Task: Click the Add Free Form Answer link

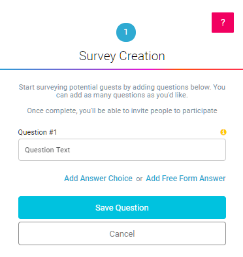Action: [186, 179]
